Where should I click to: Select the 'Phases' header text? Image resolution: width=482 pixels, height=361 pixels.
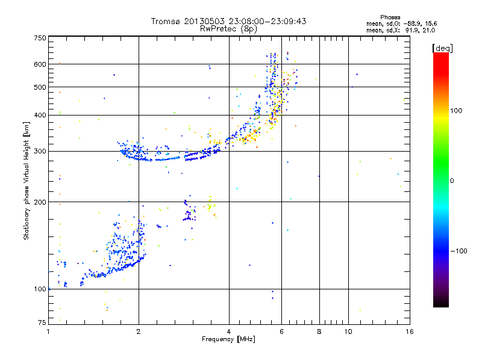coord(390,17)
